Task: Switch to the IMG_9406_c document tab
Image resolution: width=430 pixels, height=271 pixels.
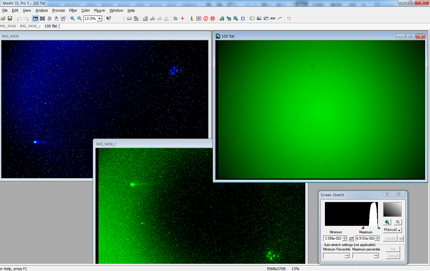Action: tap(30, 26)
